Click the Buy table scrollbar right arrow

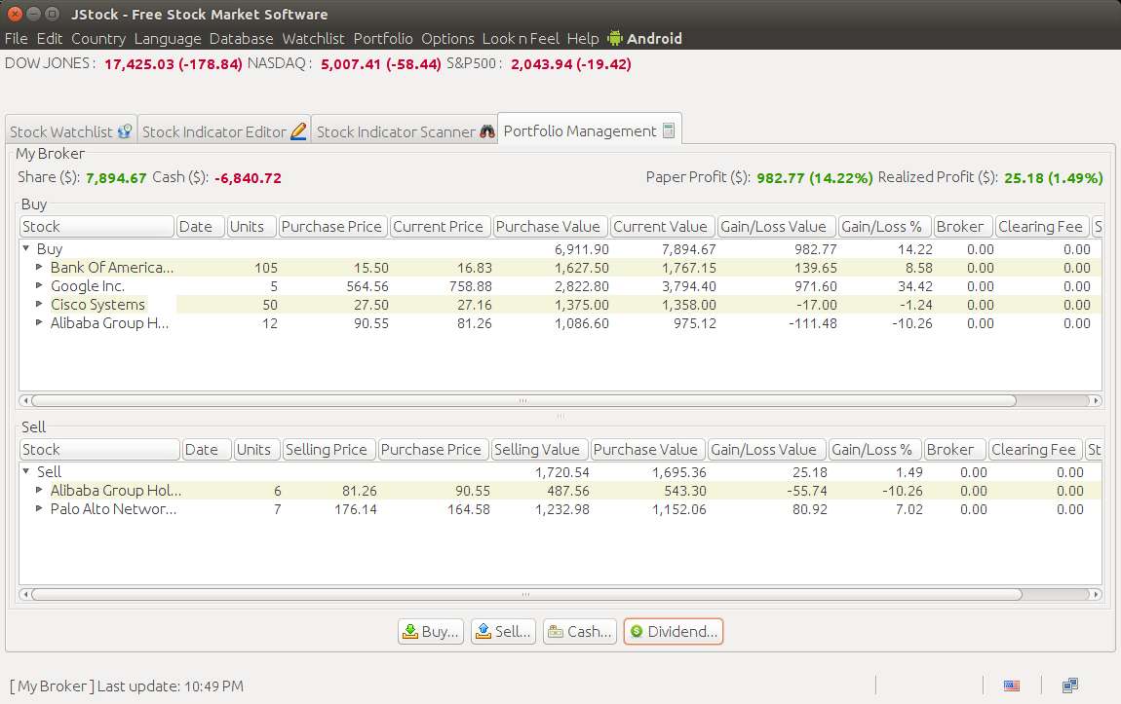(1096, 400)
